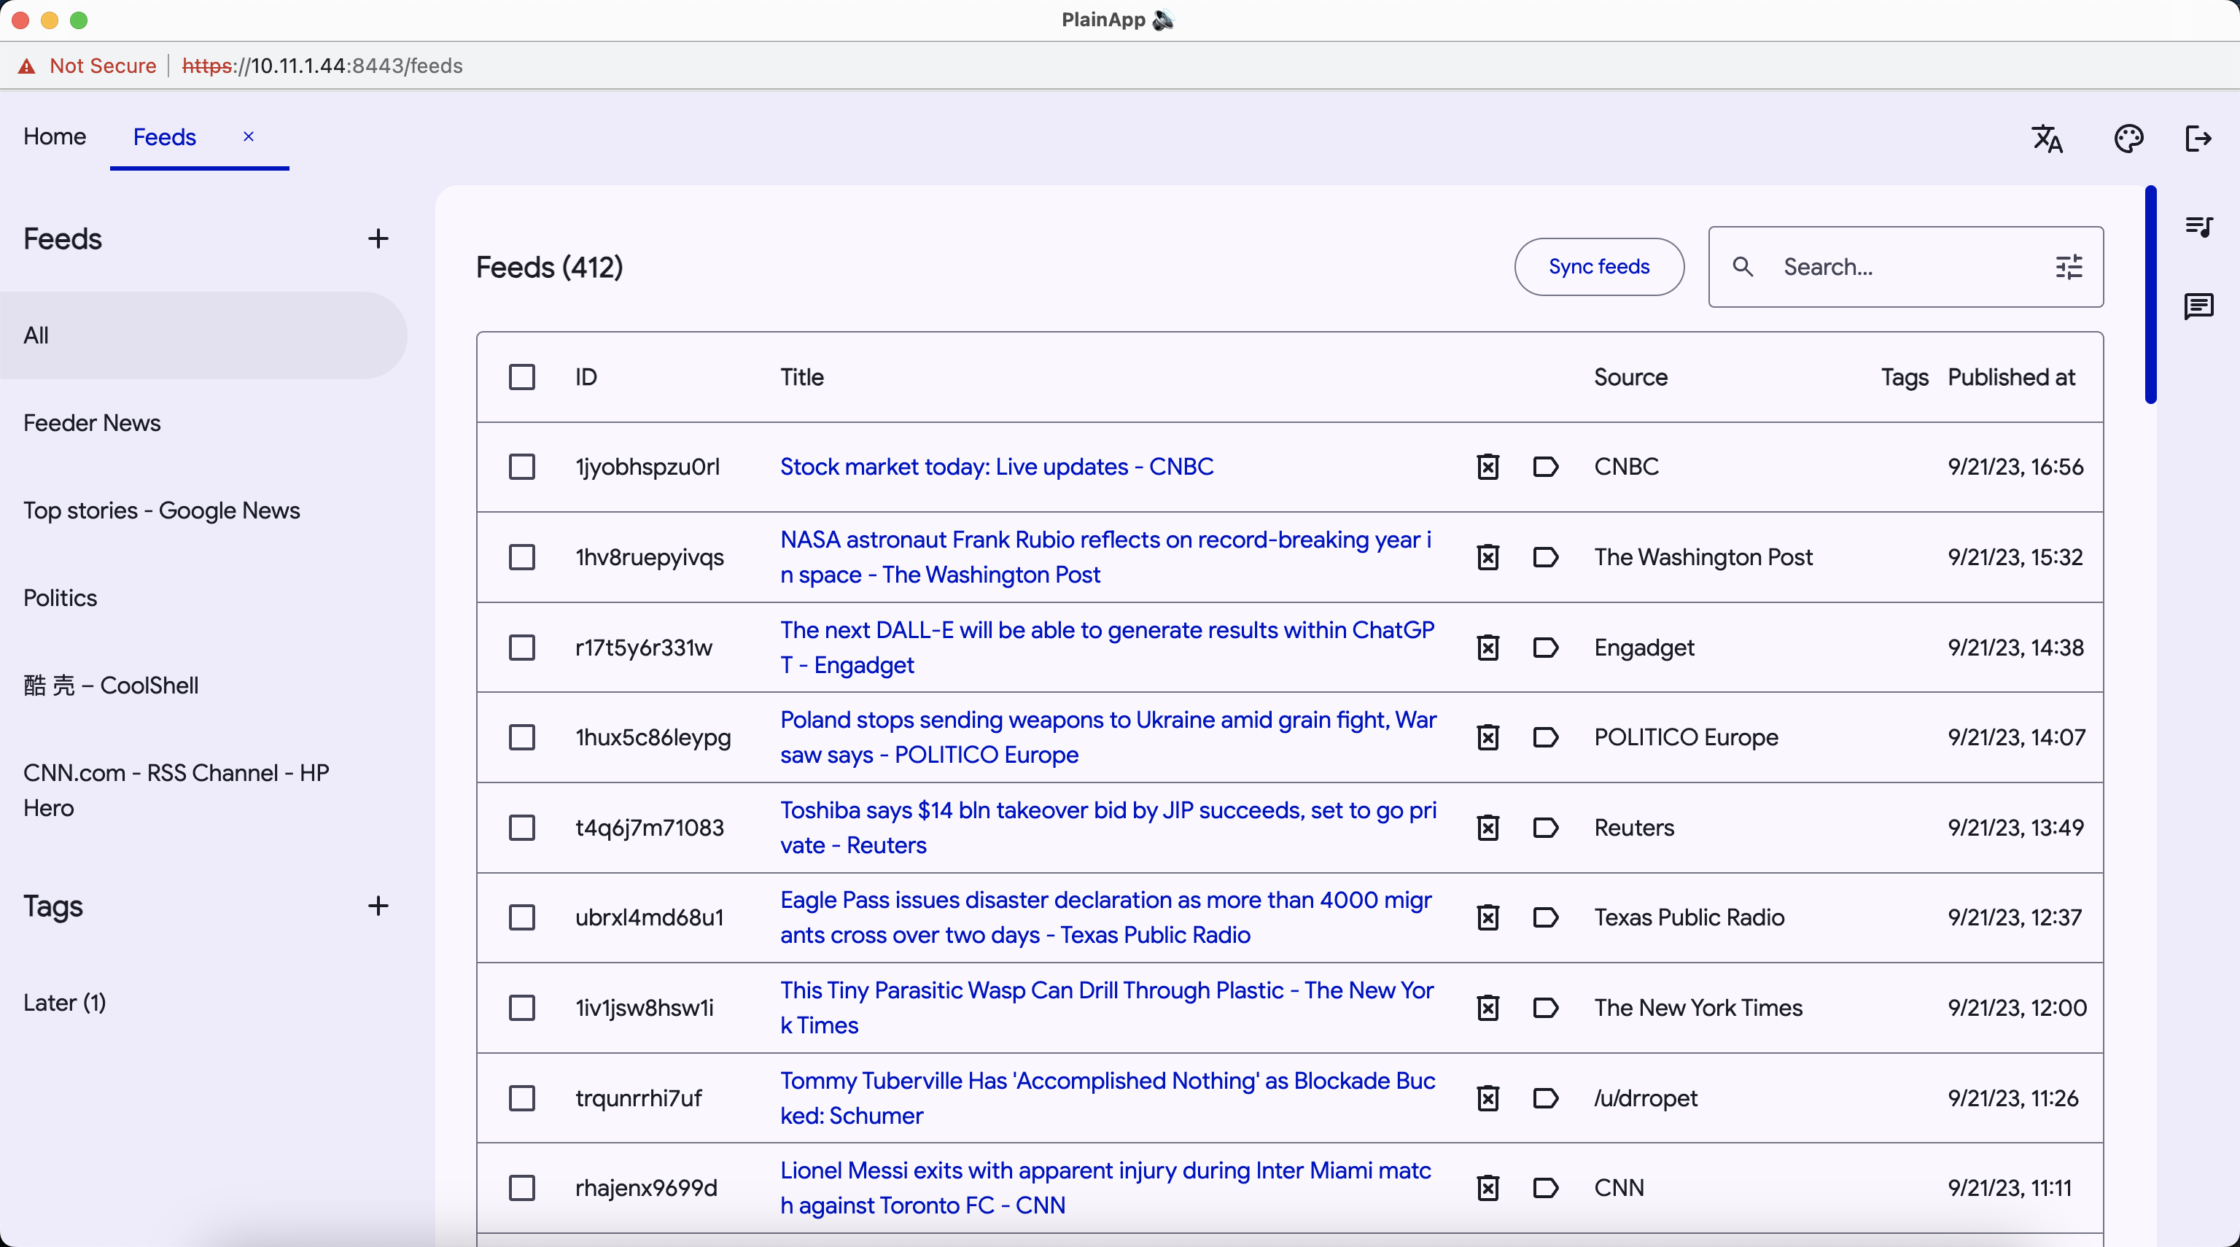Open the theme palette icon
The width and height of the screenshot is (2240, 1247).
coord(2128,139)
